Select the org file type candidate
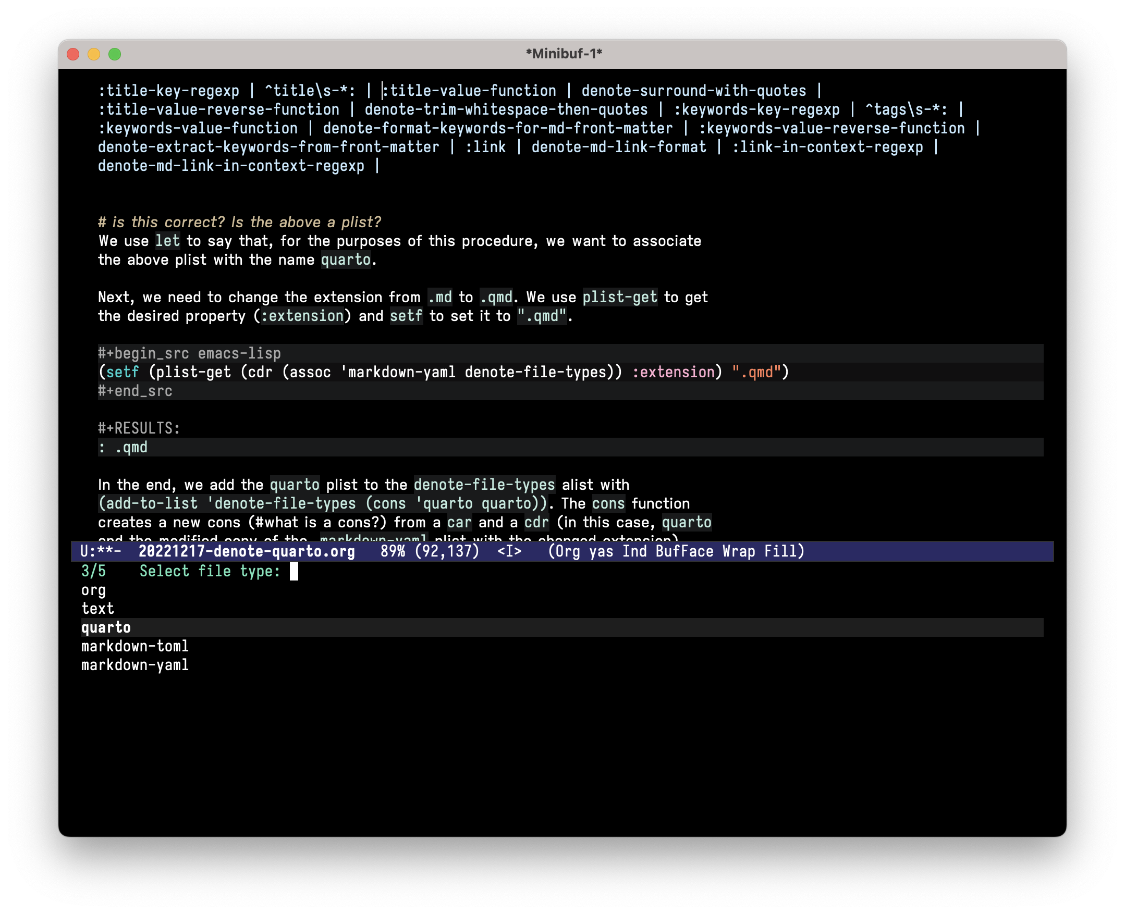Image resolution: width=1125 pixels, height=914 pixels. 93,590
